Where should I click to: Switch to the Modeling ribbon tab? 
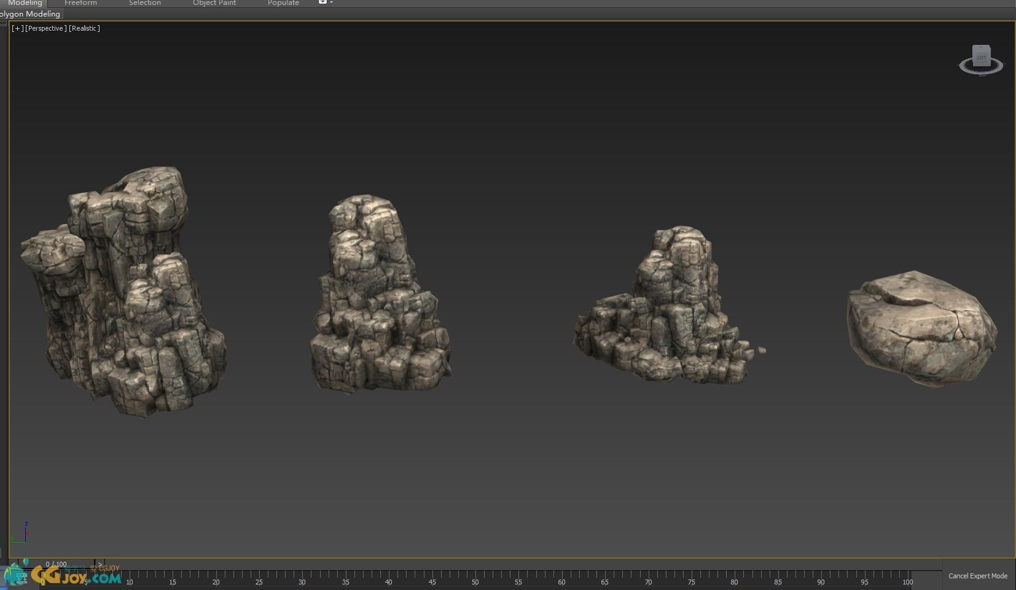(25, 3)
